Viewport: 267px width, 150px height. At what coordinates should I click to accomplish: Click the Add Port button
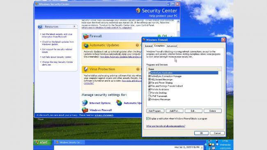pos(175,111)
